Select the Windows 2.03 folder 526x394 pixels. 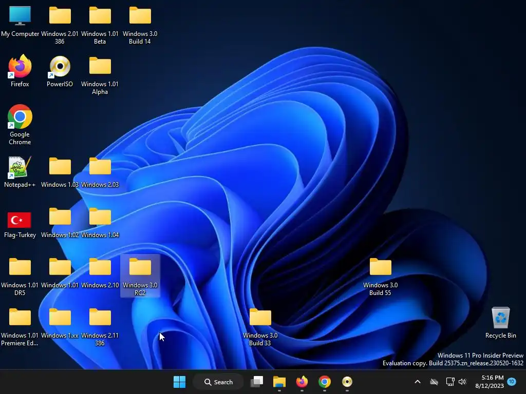tap(100, 172)
